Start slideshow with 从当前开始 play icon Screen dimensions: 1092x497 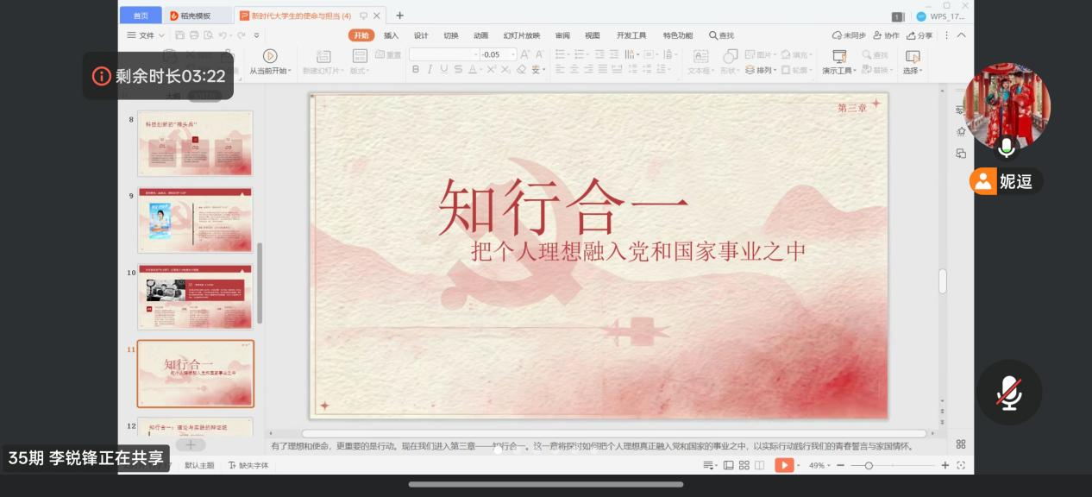[270, 55]
